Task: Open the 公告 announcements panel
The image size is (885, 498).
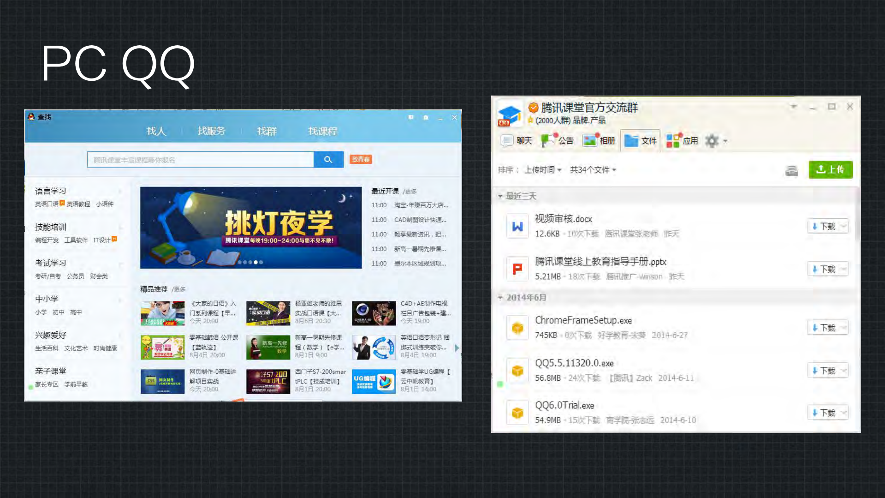Action: pos(557,141)
